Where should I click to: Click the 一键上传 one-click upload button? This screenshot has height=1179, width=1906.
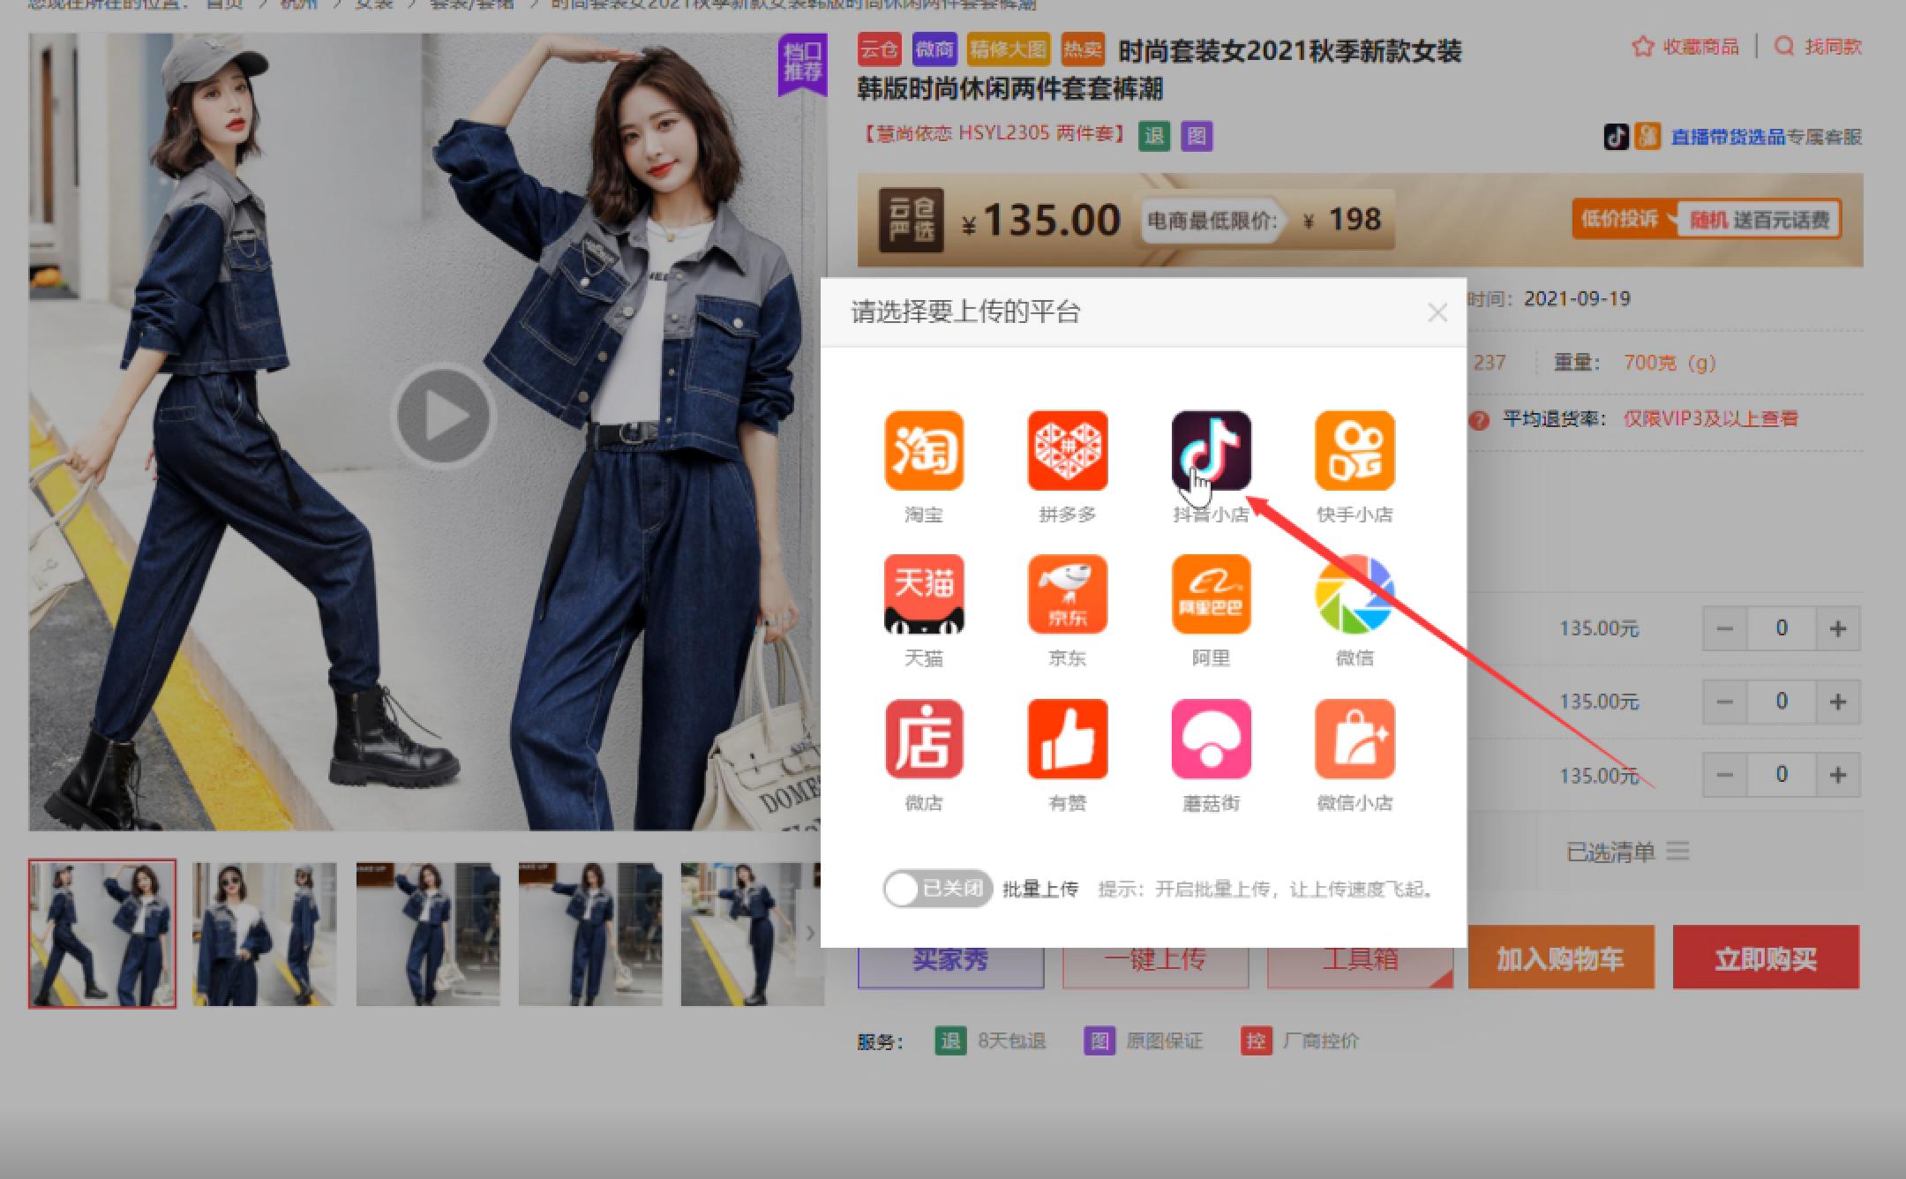pos(1155,967)
